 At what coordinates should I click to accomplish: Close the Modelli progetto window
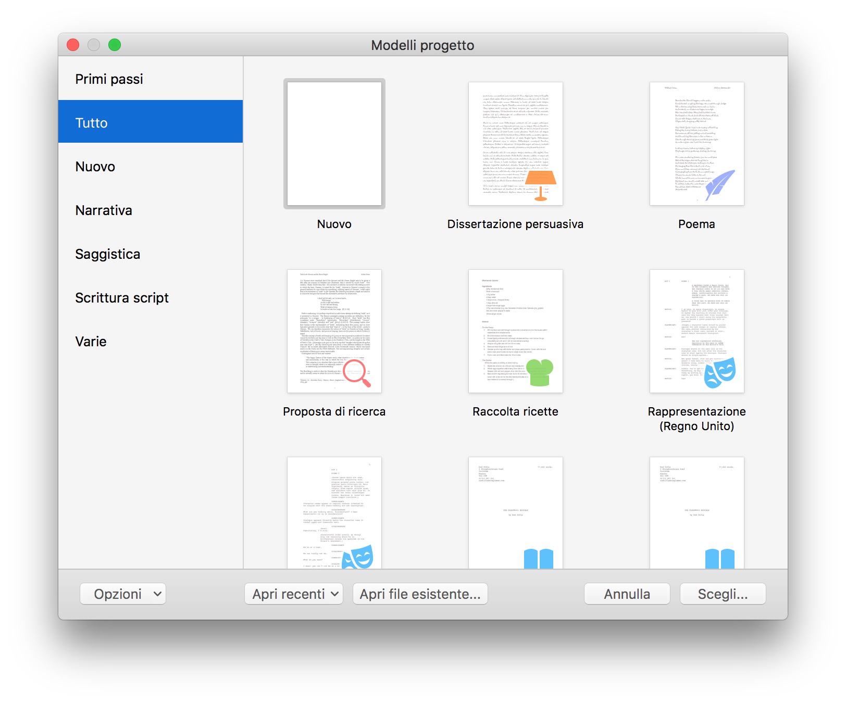click(x=73, y=45)
